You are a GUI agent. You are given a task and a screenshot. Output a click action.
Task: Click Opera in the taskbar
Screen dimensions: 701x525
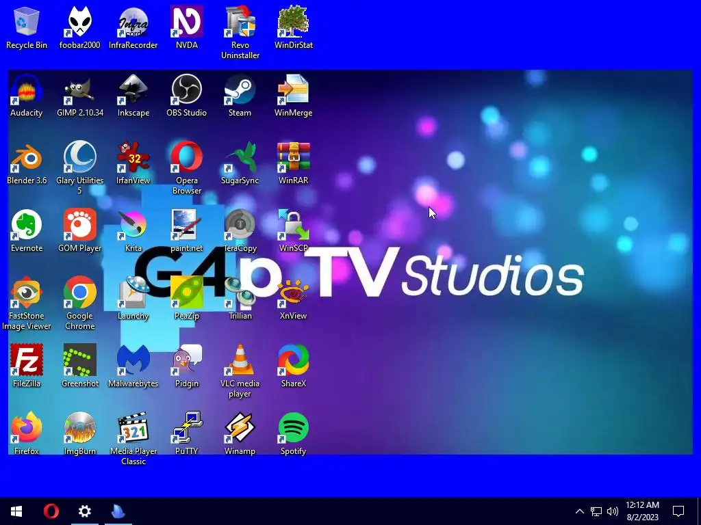pyautogui.click(x=51, y=511)
